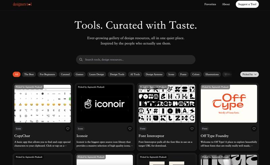Filter by Curated category
Image resolution: width=270 pixels, height=165 pixels.
(x=65, y=75)
